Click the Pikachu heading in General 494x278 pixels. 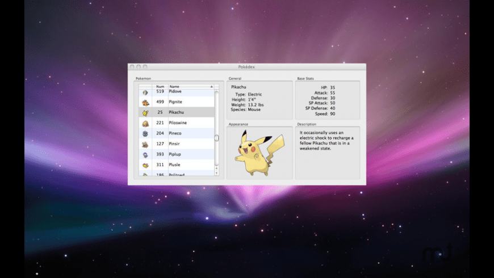click(238, 87)
